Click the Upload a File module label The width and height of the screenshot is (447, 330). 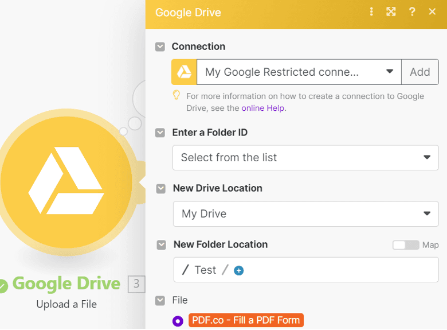(x=66, y=304)
